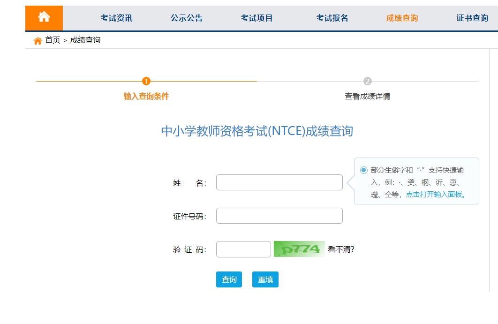Focus the 姓名 input field
The height and width of the screenshot is (324, 498).
tap(279, 182)
